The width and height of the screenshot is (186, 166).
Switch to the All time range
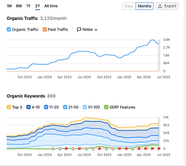(51, 6)
